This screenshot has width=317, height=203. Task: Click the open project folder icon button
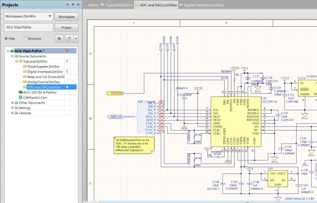click(x=69, y=39)
